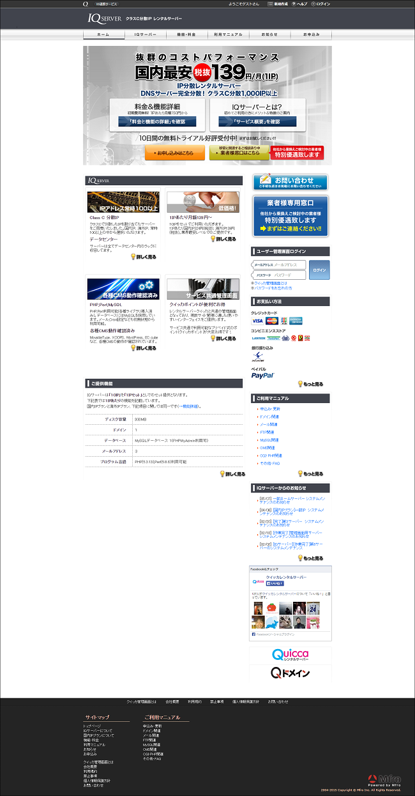
Task: Click the red 特別優遇致します banner button
Action: tap(298, 153)
